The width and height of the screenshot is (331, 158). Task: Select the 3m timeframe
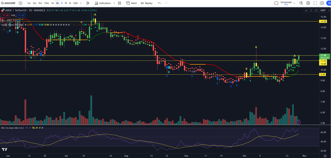point(34,3)
